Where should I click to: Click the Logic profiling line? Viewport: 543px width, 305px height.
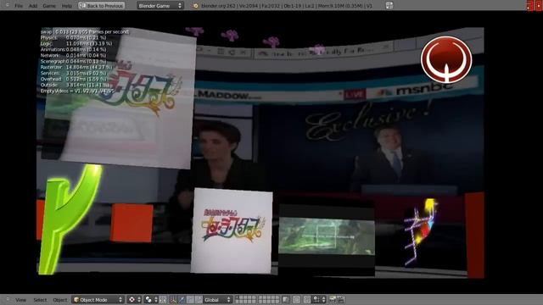point(76,43)
